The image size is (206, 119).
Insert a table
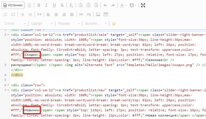pyautogui.click(x=106, y=14)
